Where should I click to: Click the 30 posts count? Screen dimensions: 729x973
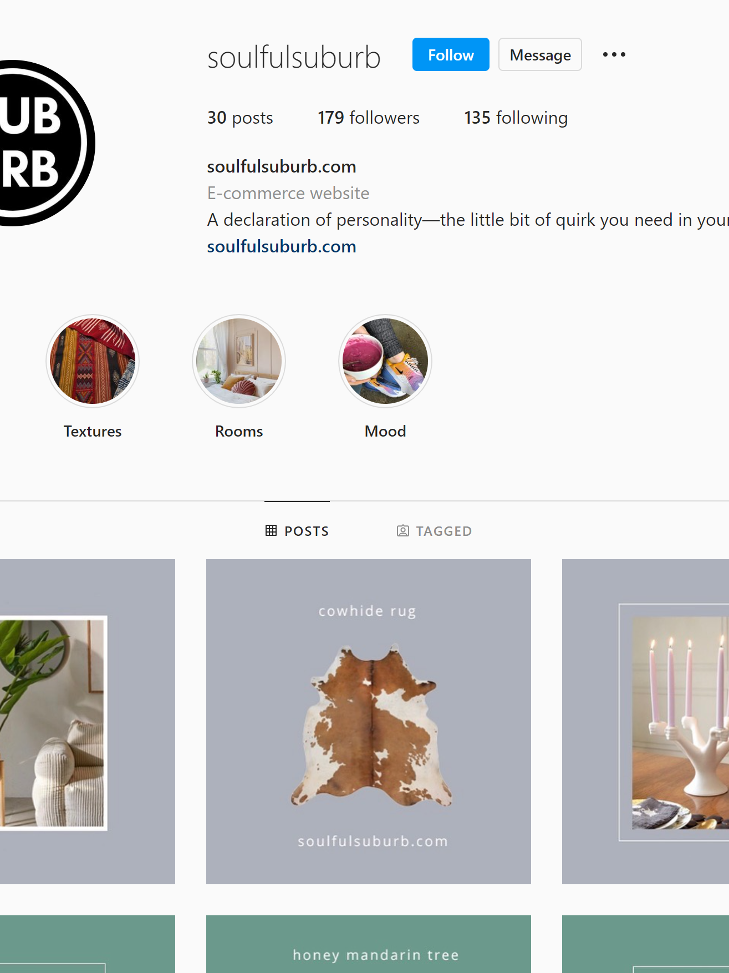click(240, 118)
